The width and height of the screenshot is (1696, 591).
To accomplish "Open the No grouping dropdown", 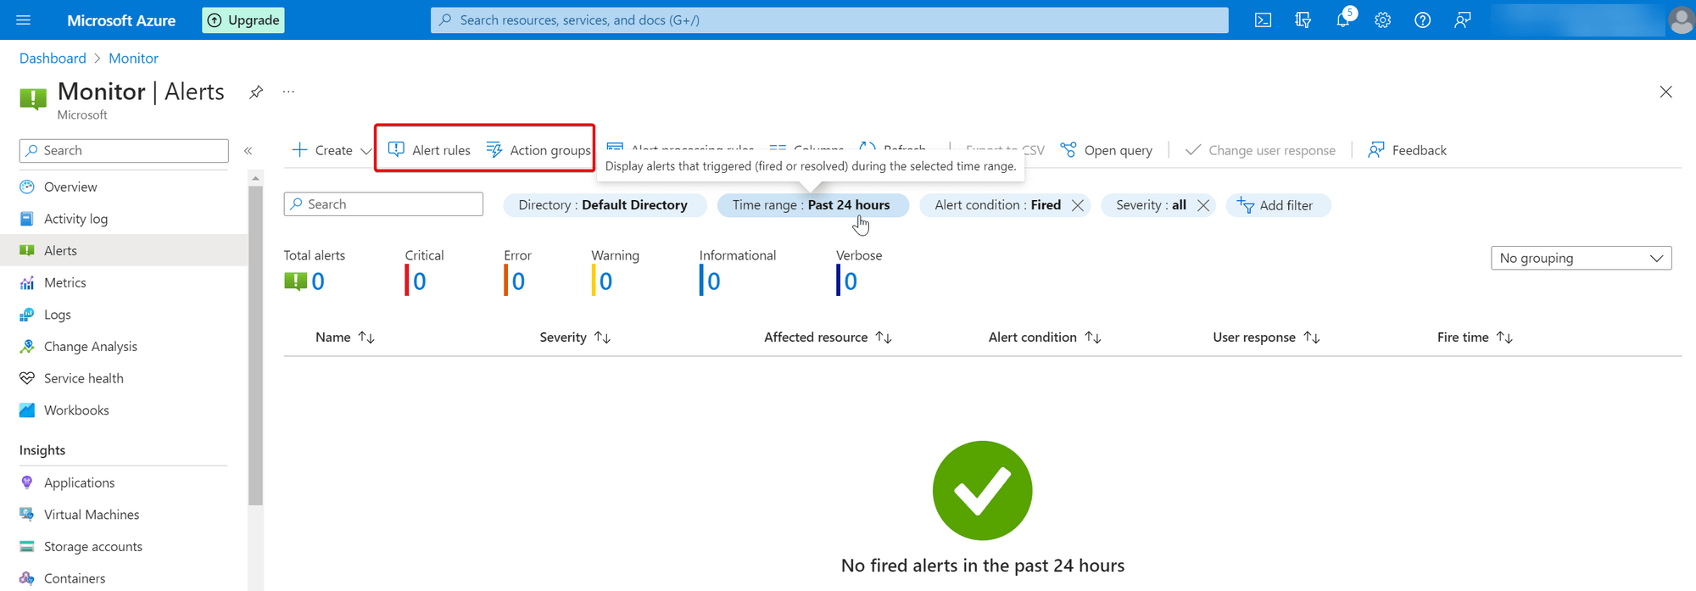I will click(1581, 259).
